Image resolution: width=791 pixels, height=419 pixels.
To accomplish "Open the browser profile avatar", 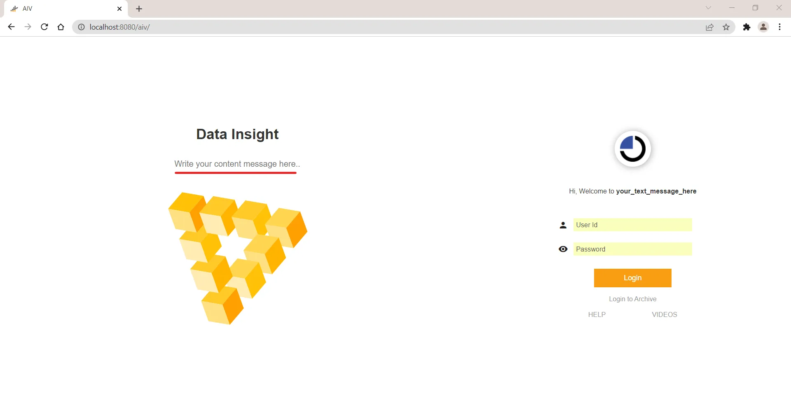I will point(763,27).
